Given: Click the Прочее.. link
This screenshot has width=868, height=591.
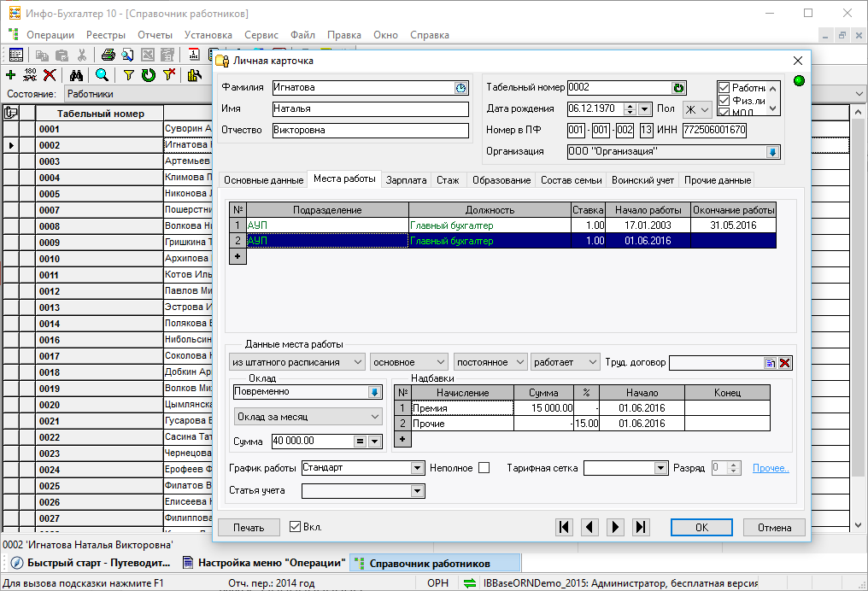Looking at the screenshot, I should pos(771,468).
